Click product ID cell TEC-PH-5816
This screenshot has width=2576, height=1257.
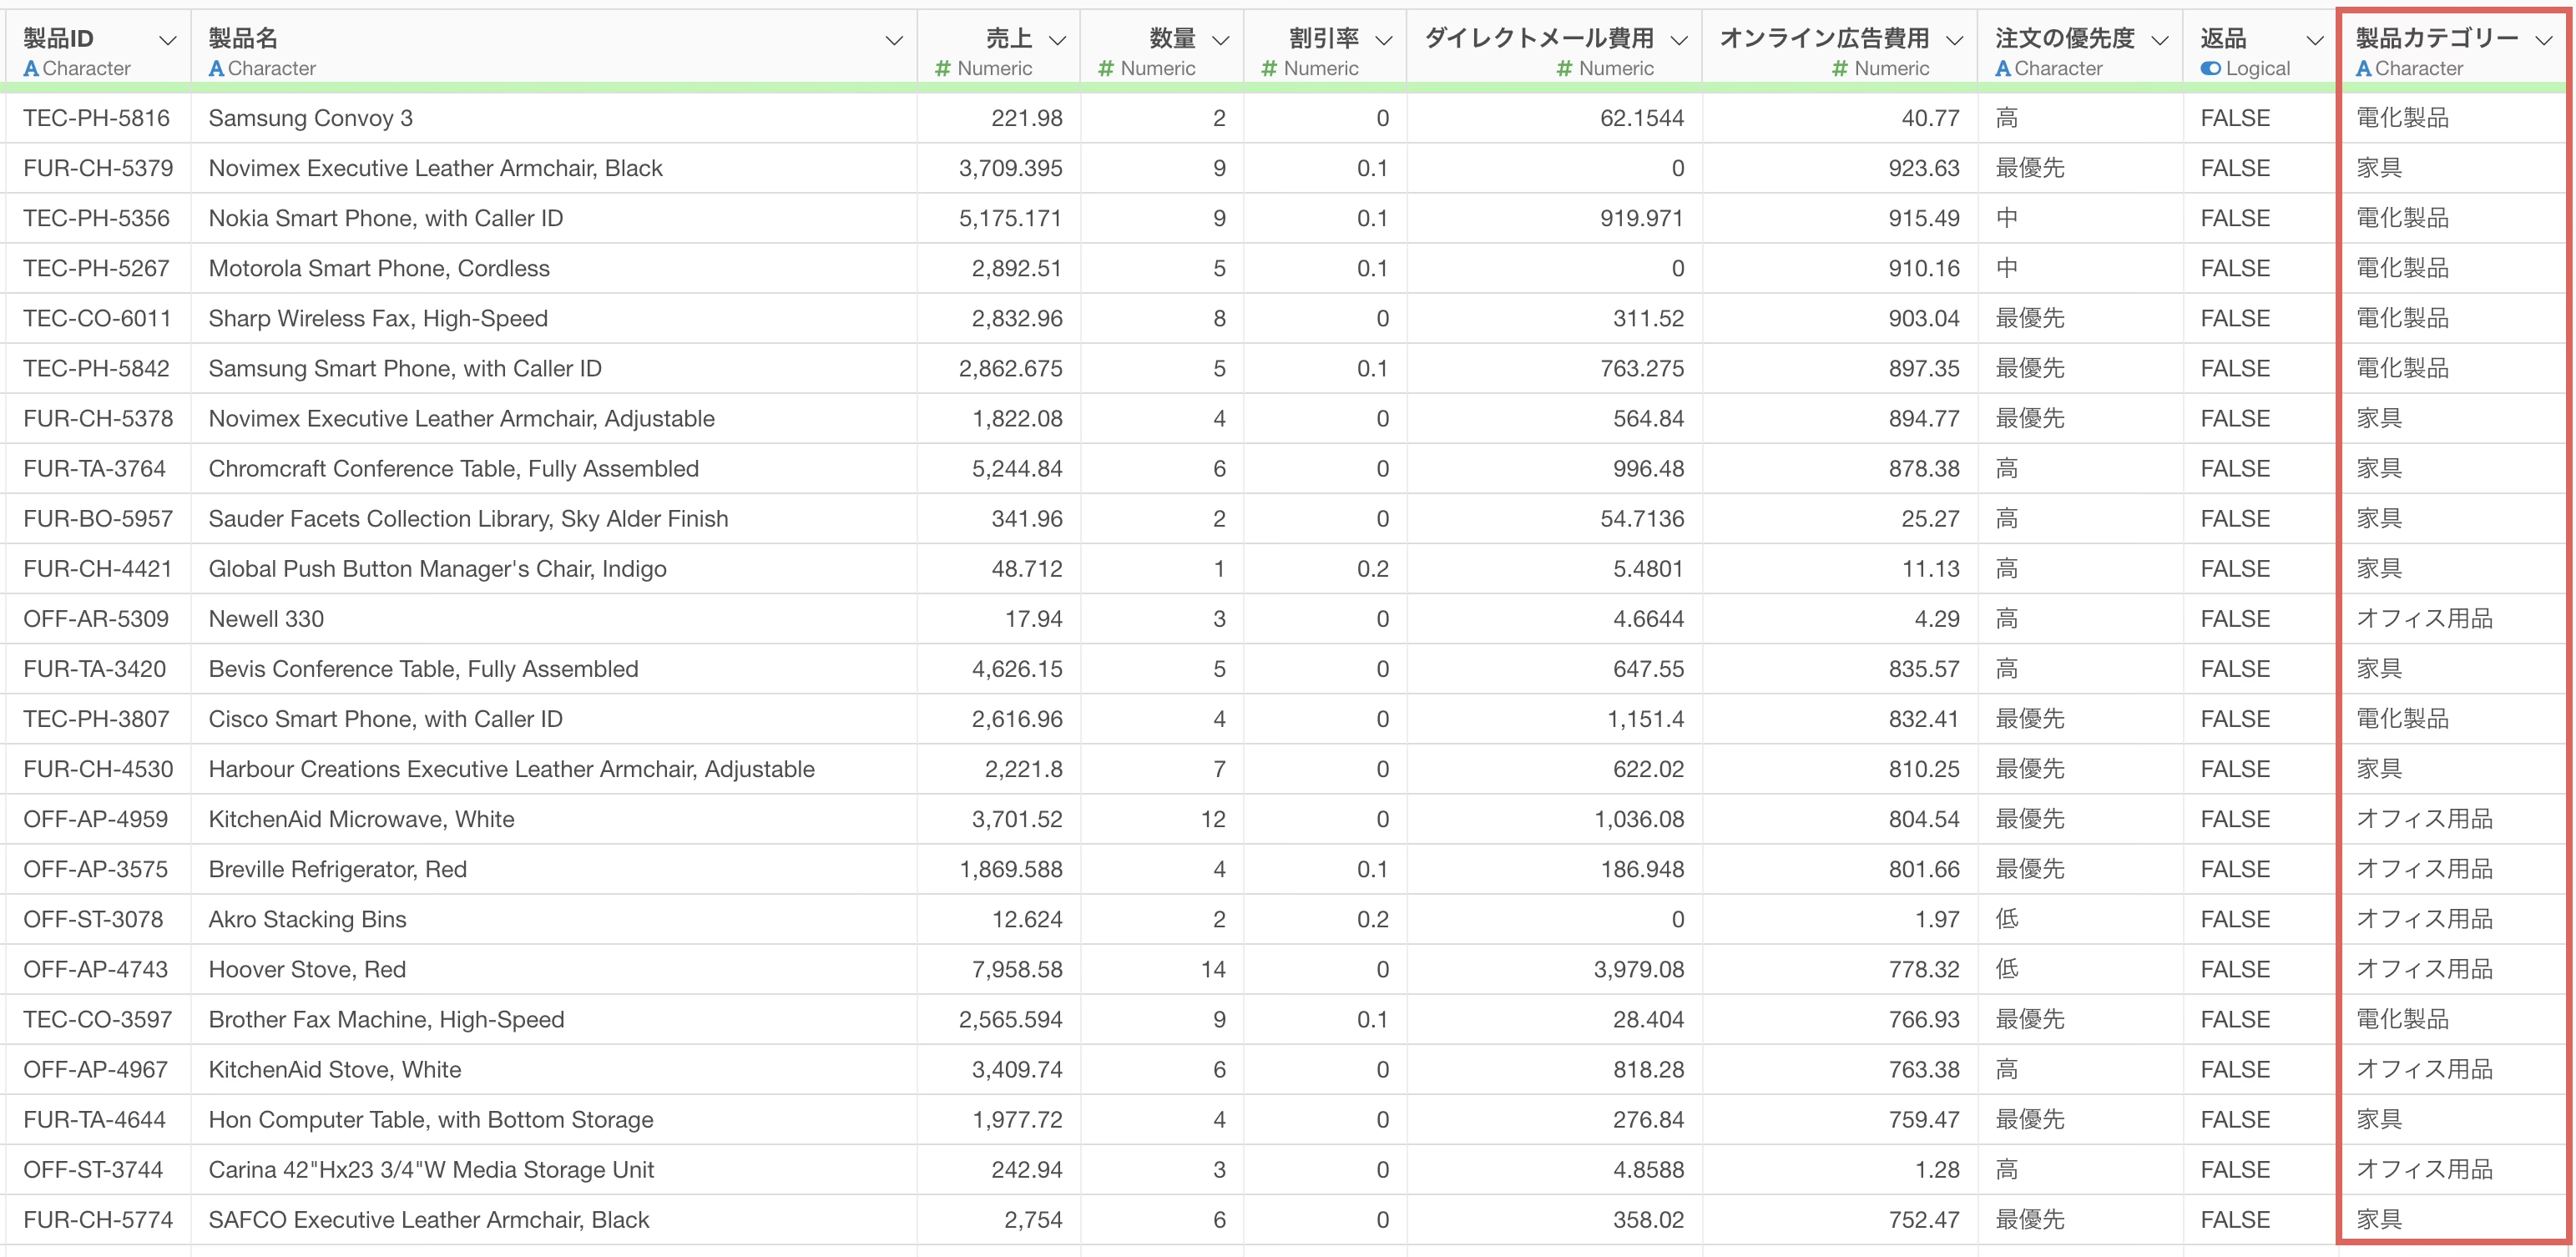[96, 118]
